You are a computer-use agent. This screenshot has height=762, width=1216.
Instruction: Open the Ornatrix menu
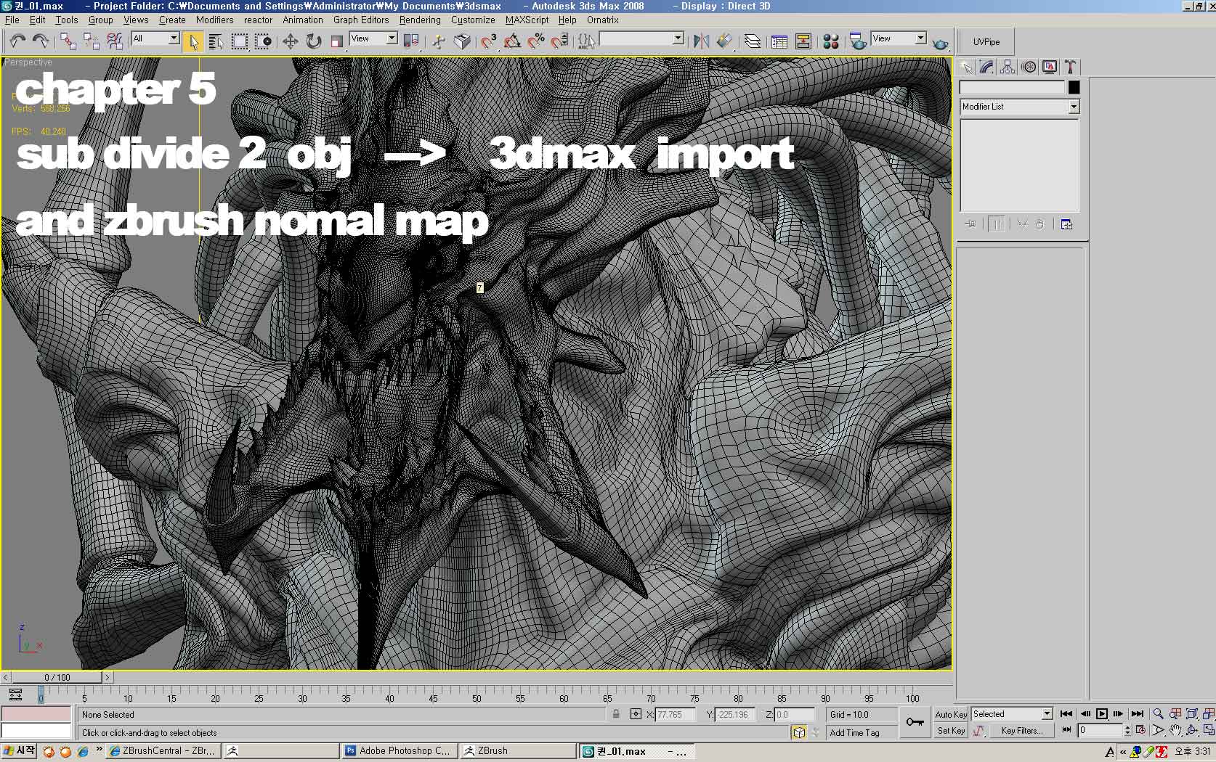603,20
